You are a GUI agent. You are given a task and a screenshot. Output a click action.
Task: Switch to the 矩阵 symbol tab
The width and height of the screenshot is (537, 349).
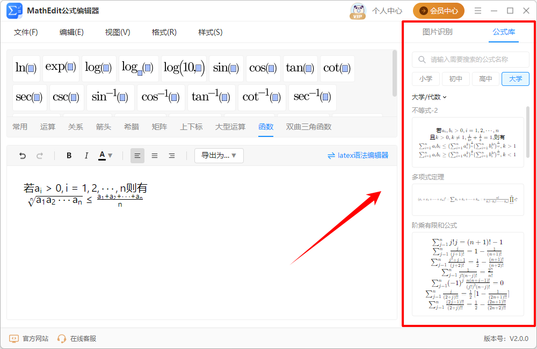pyautogui.click(x=159, y=127)
